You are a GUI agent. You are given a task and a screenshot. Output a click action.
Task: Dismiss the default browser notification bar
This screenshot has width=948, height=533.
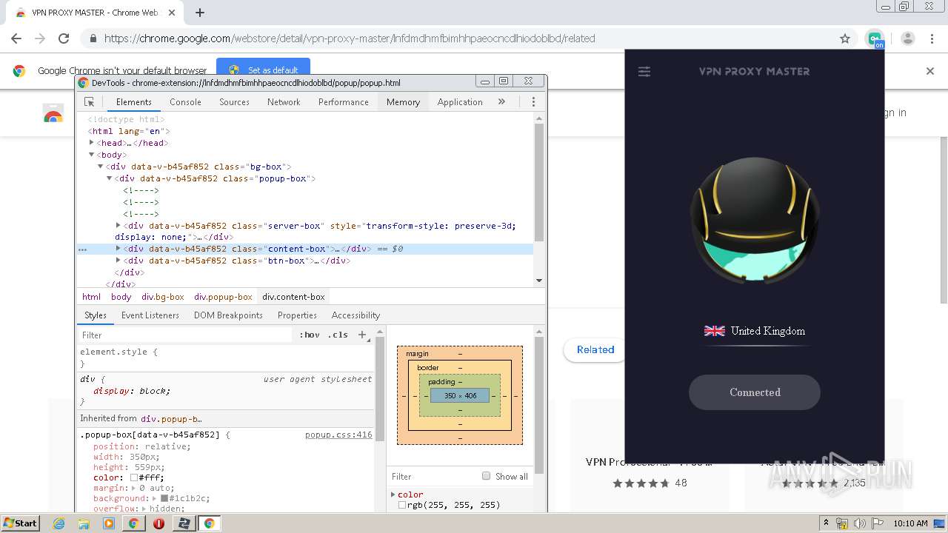(x=930, y=71)
